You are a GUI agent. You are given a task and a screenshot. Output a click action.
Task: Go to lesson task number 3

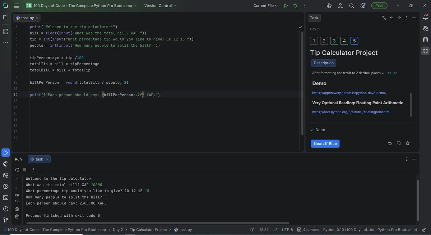(334, 41)
